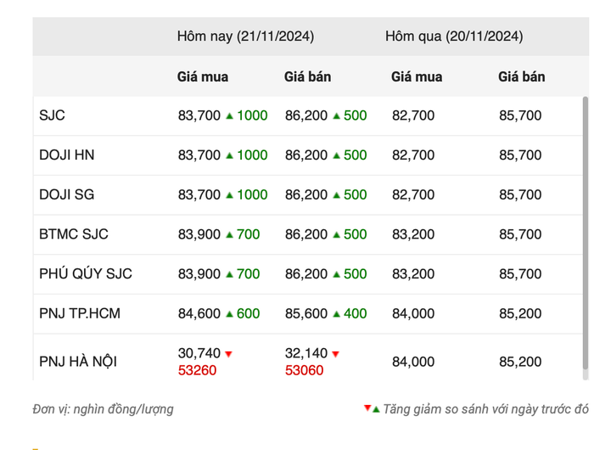Click the red down arrow in PNJ HÀ NỘI buy price
The height and width of the screenshot is (450, 594).
click(x=228, y=354)
